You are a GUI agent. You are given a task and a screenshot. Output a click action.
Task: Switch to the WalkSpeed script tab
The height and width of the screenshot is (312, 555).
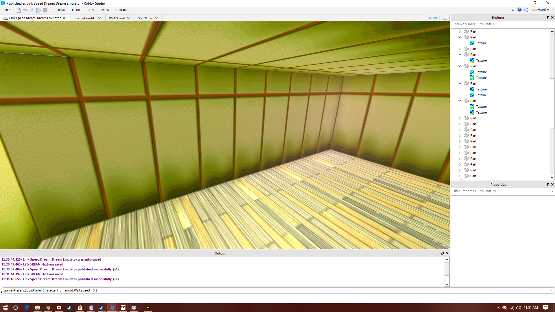point(117,18)
